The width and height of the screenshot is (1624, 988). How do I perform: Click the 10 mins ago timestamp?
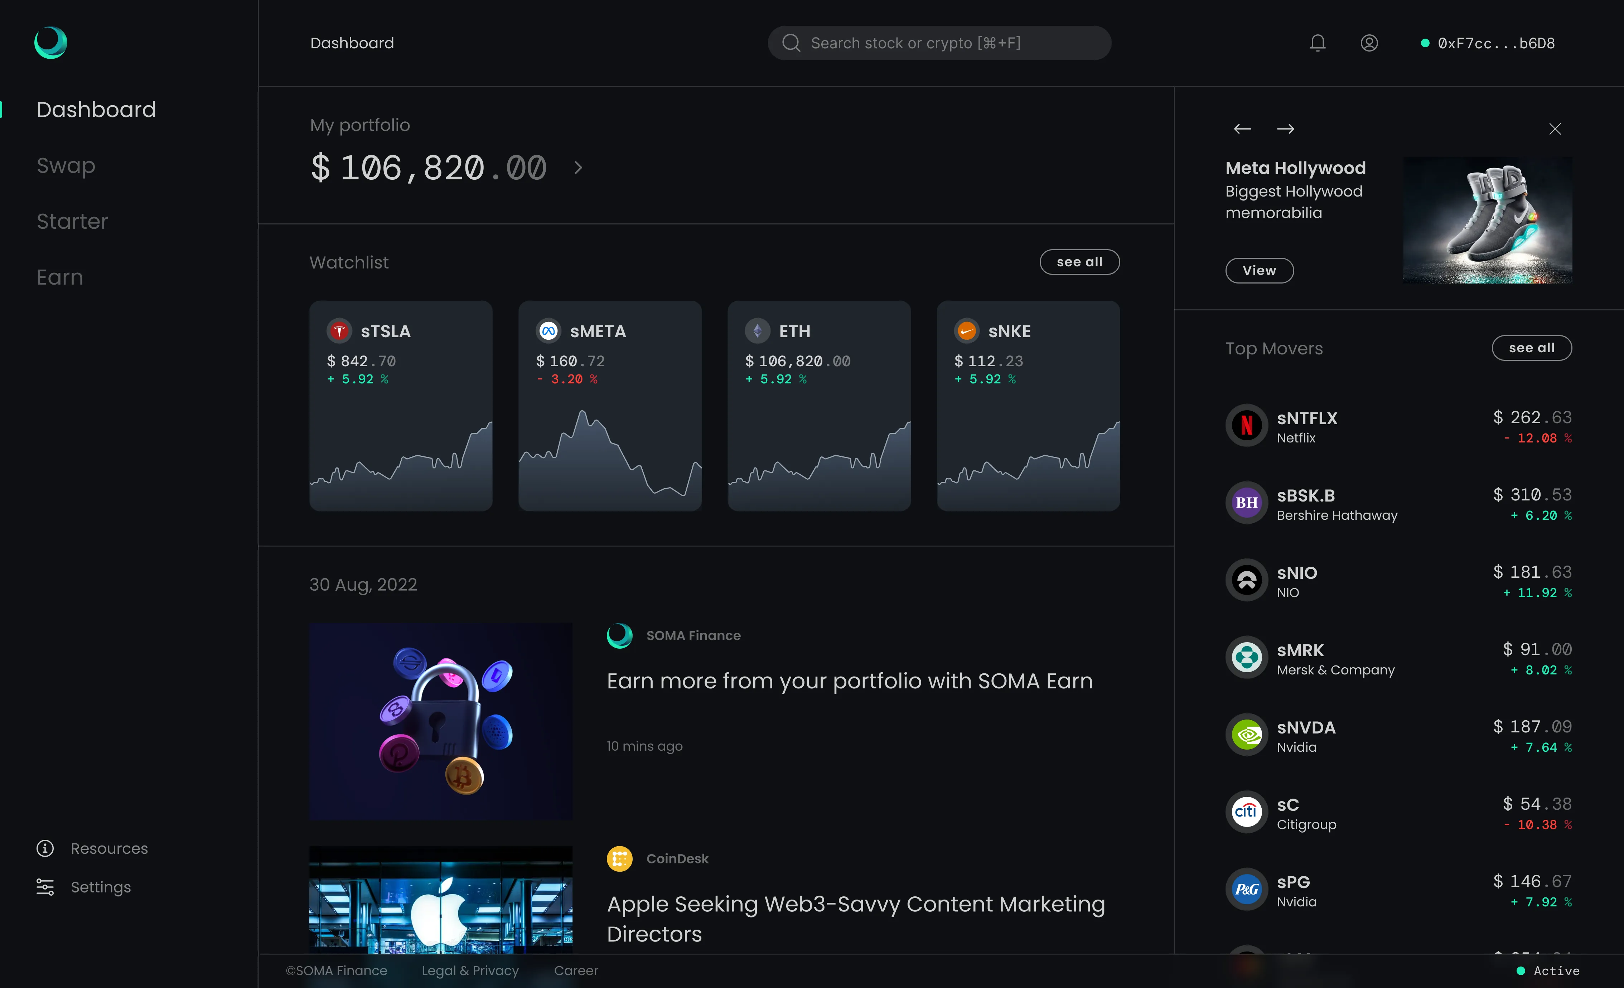pyautogui.click(x=644, y=746)
